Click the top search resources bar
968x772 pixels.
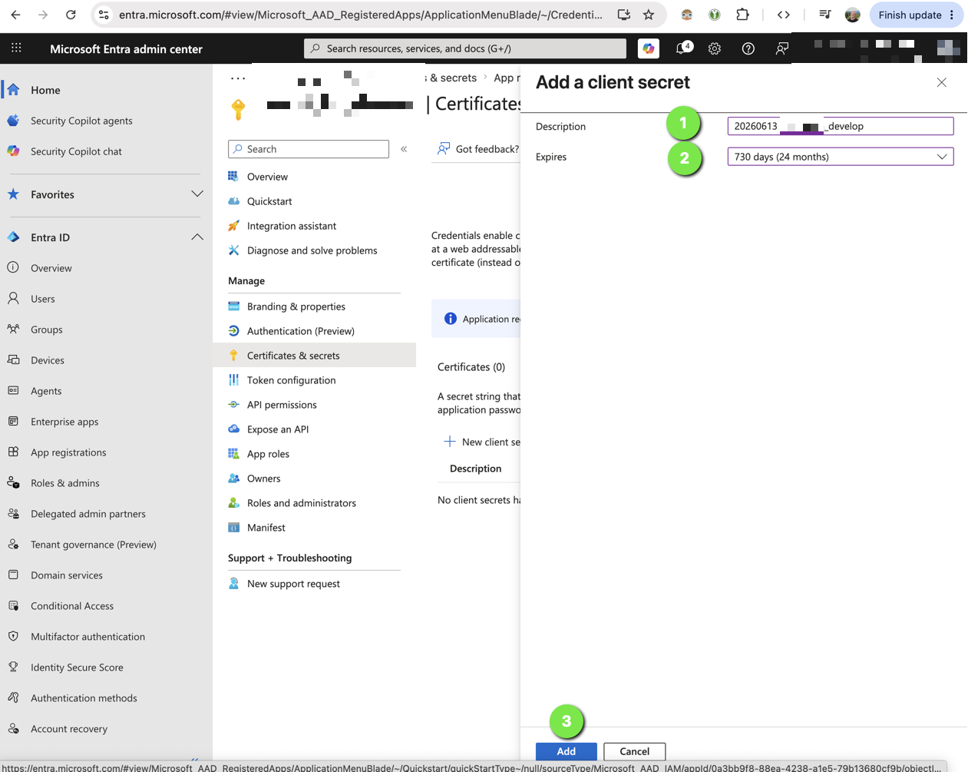point(465,48)
